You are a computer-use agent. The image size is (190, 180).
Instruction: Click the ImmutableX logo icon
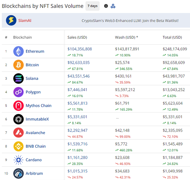point(18,119)
